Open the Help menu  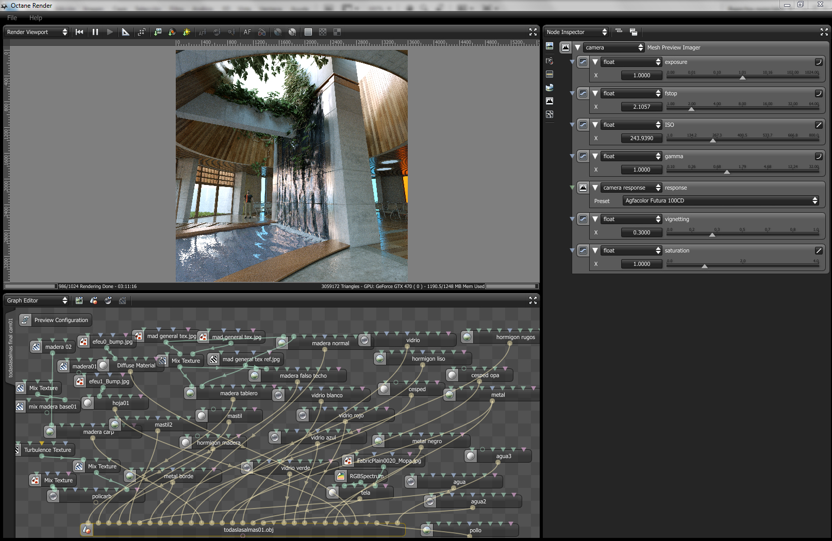(x=36, y=18)
